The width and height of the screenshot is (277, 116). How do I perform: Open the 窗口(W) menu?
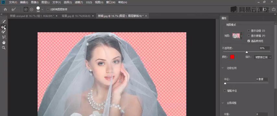(x=111, y=3)
